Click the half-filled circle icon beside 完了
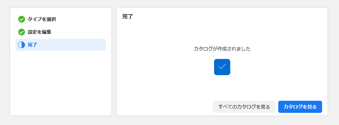 coord(22,45)
